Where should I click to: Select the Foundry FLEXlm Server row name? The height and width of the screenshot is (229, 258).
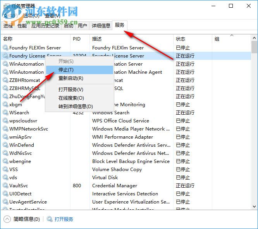pos(35,48)
